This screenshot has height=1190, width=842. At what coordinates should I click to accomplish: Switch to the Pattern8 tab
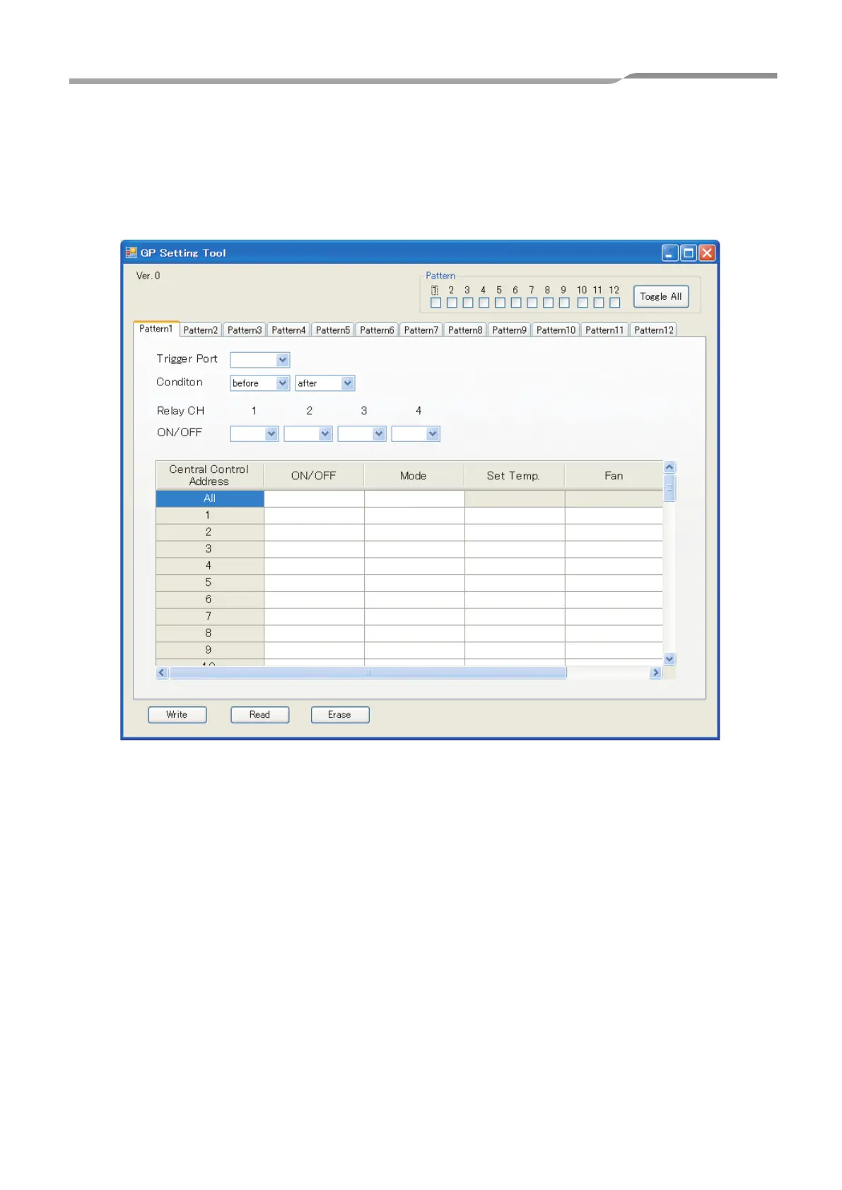click(465, 330)
